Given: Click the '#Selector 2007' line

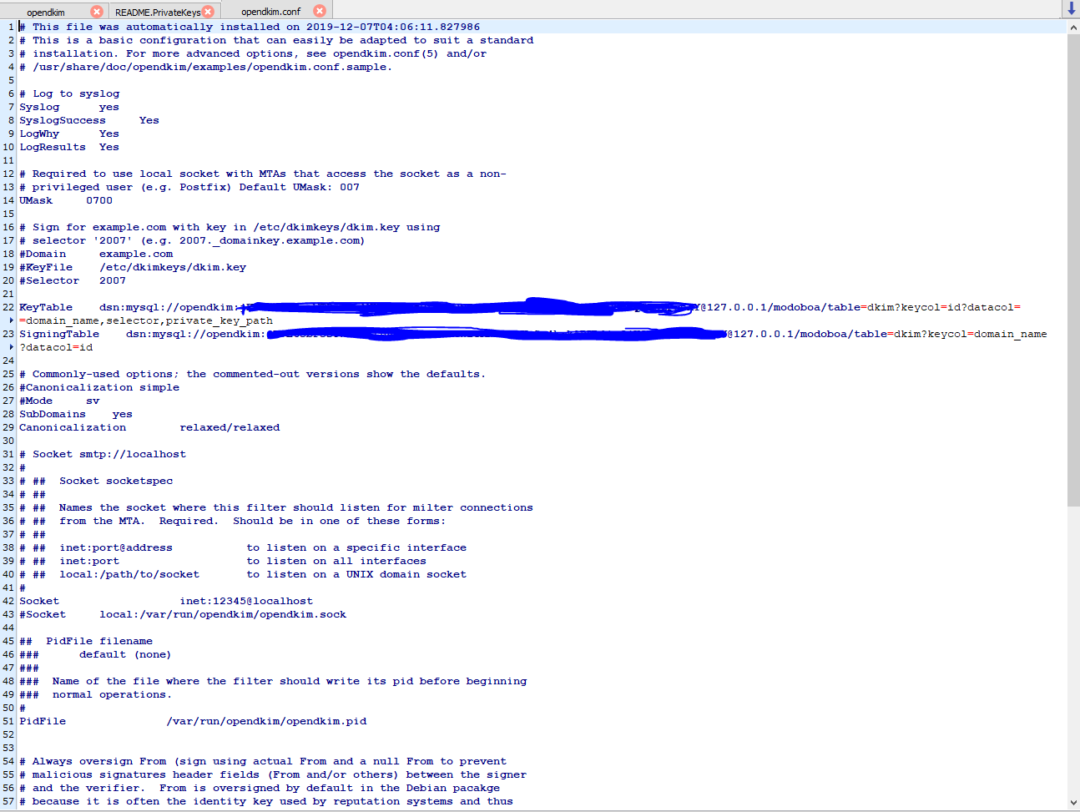Looking at the screenshot, I should [73, 280].
